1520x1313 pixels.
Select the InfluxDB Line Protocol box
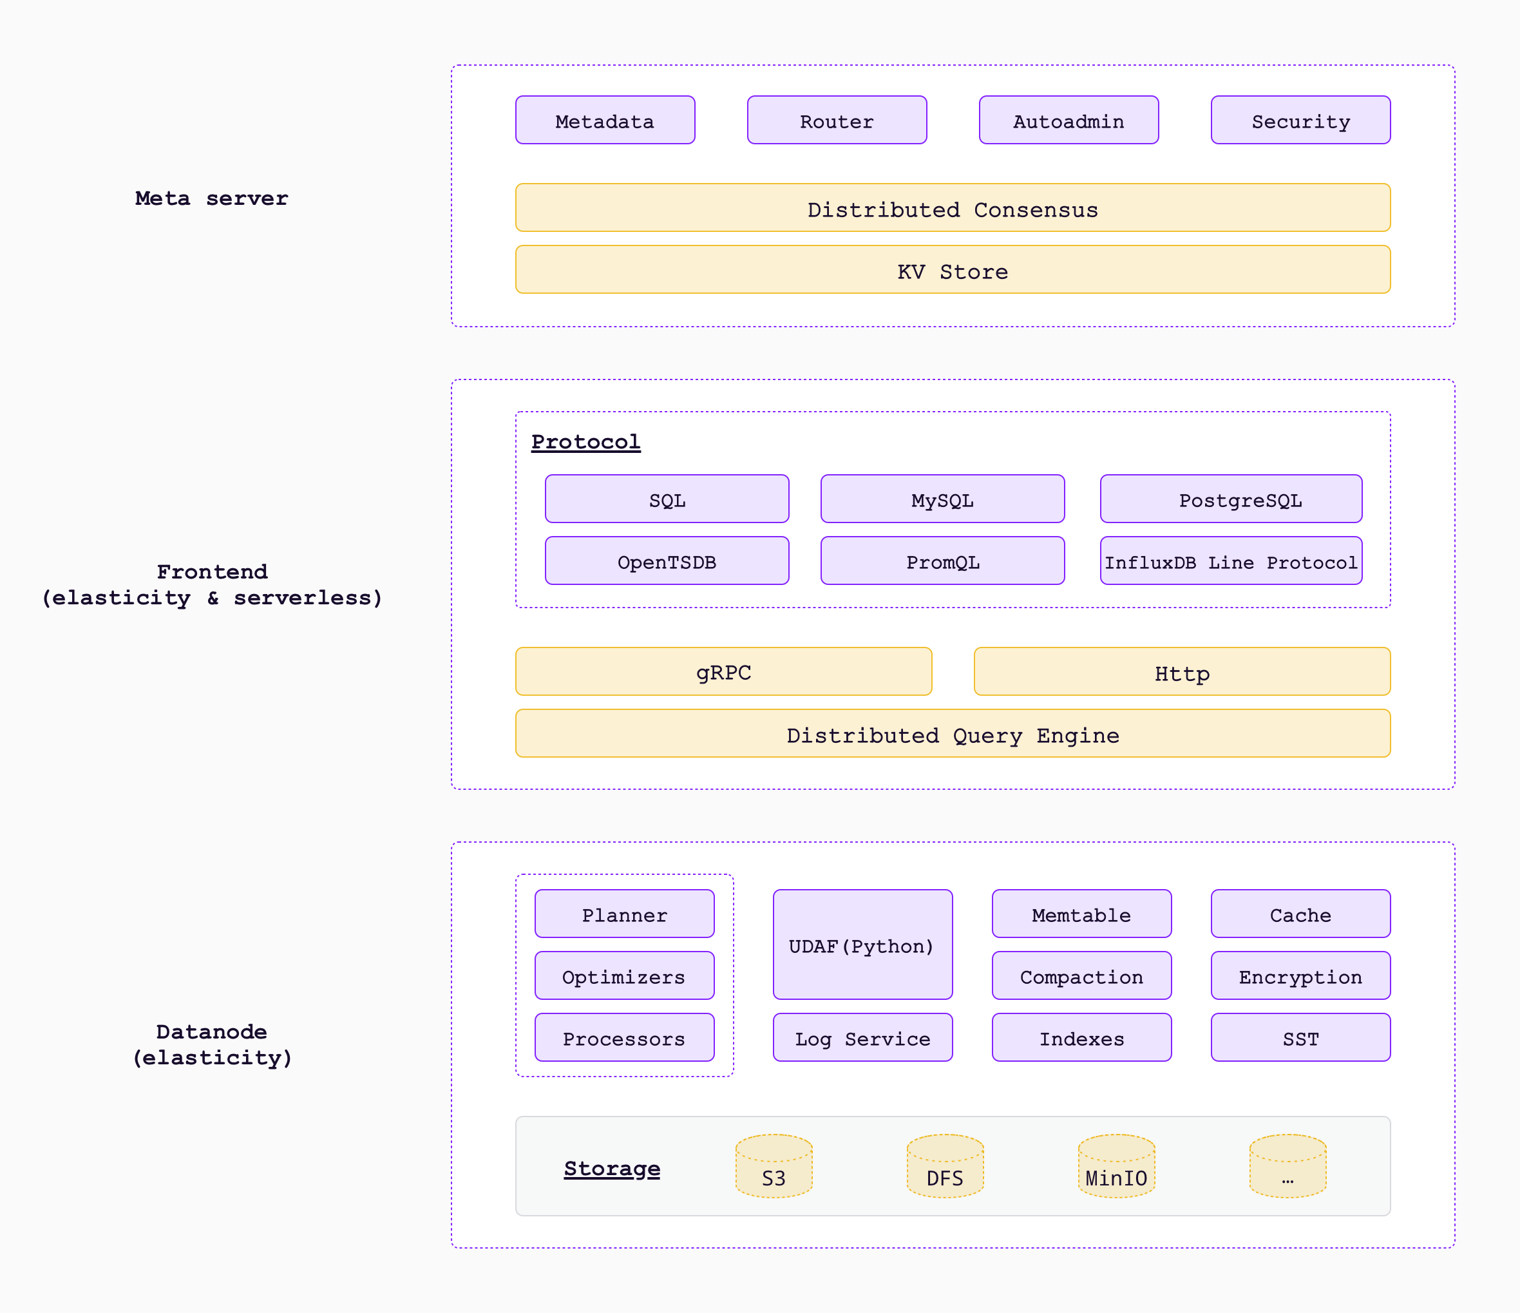(x=1230, y=561)
